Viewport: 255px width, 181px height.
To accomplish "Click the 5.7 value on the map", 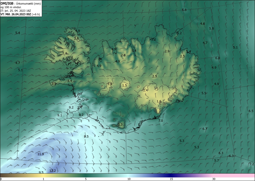I will pyautogui.click(x=216, y=161).
